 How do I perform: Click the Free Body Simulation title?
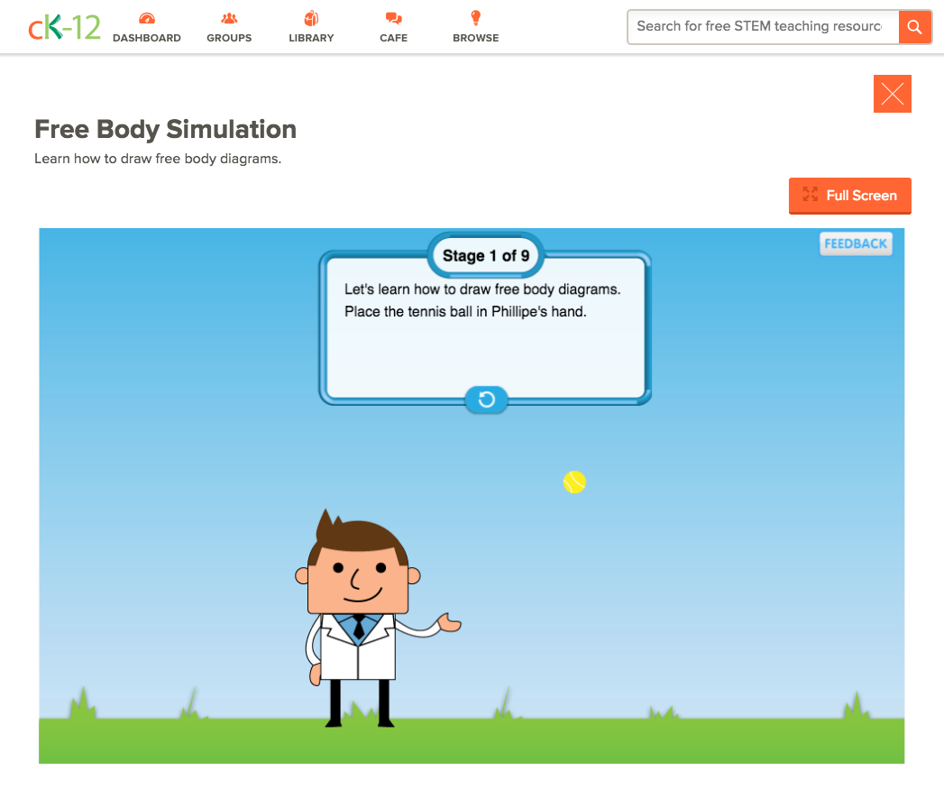click(x=165, y=129)
